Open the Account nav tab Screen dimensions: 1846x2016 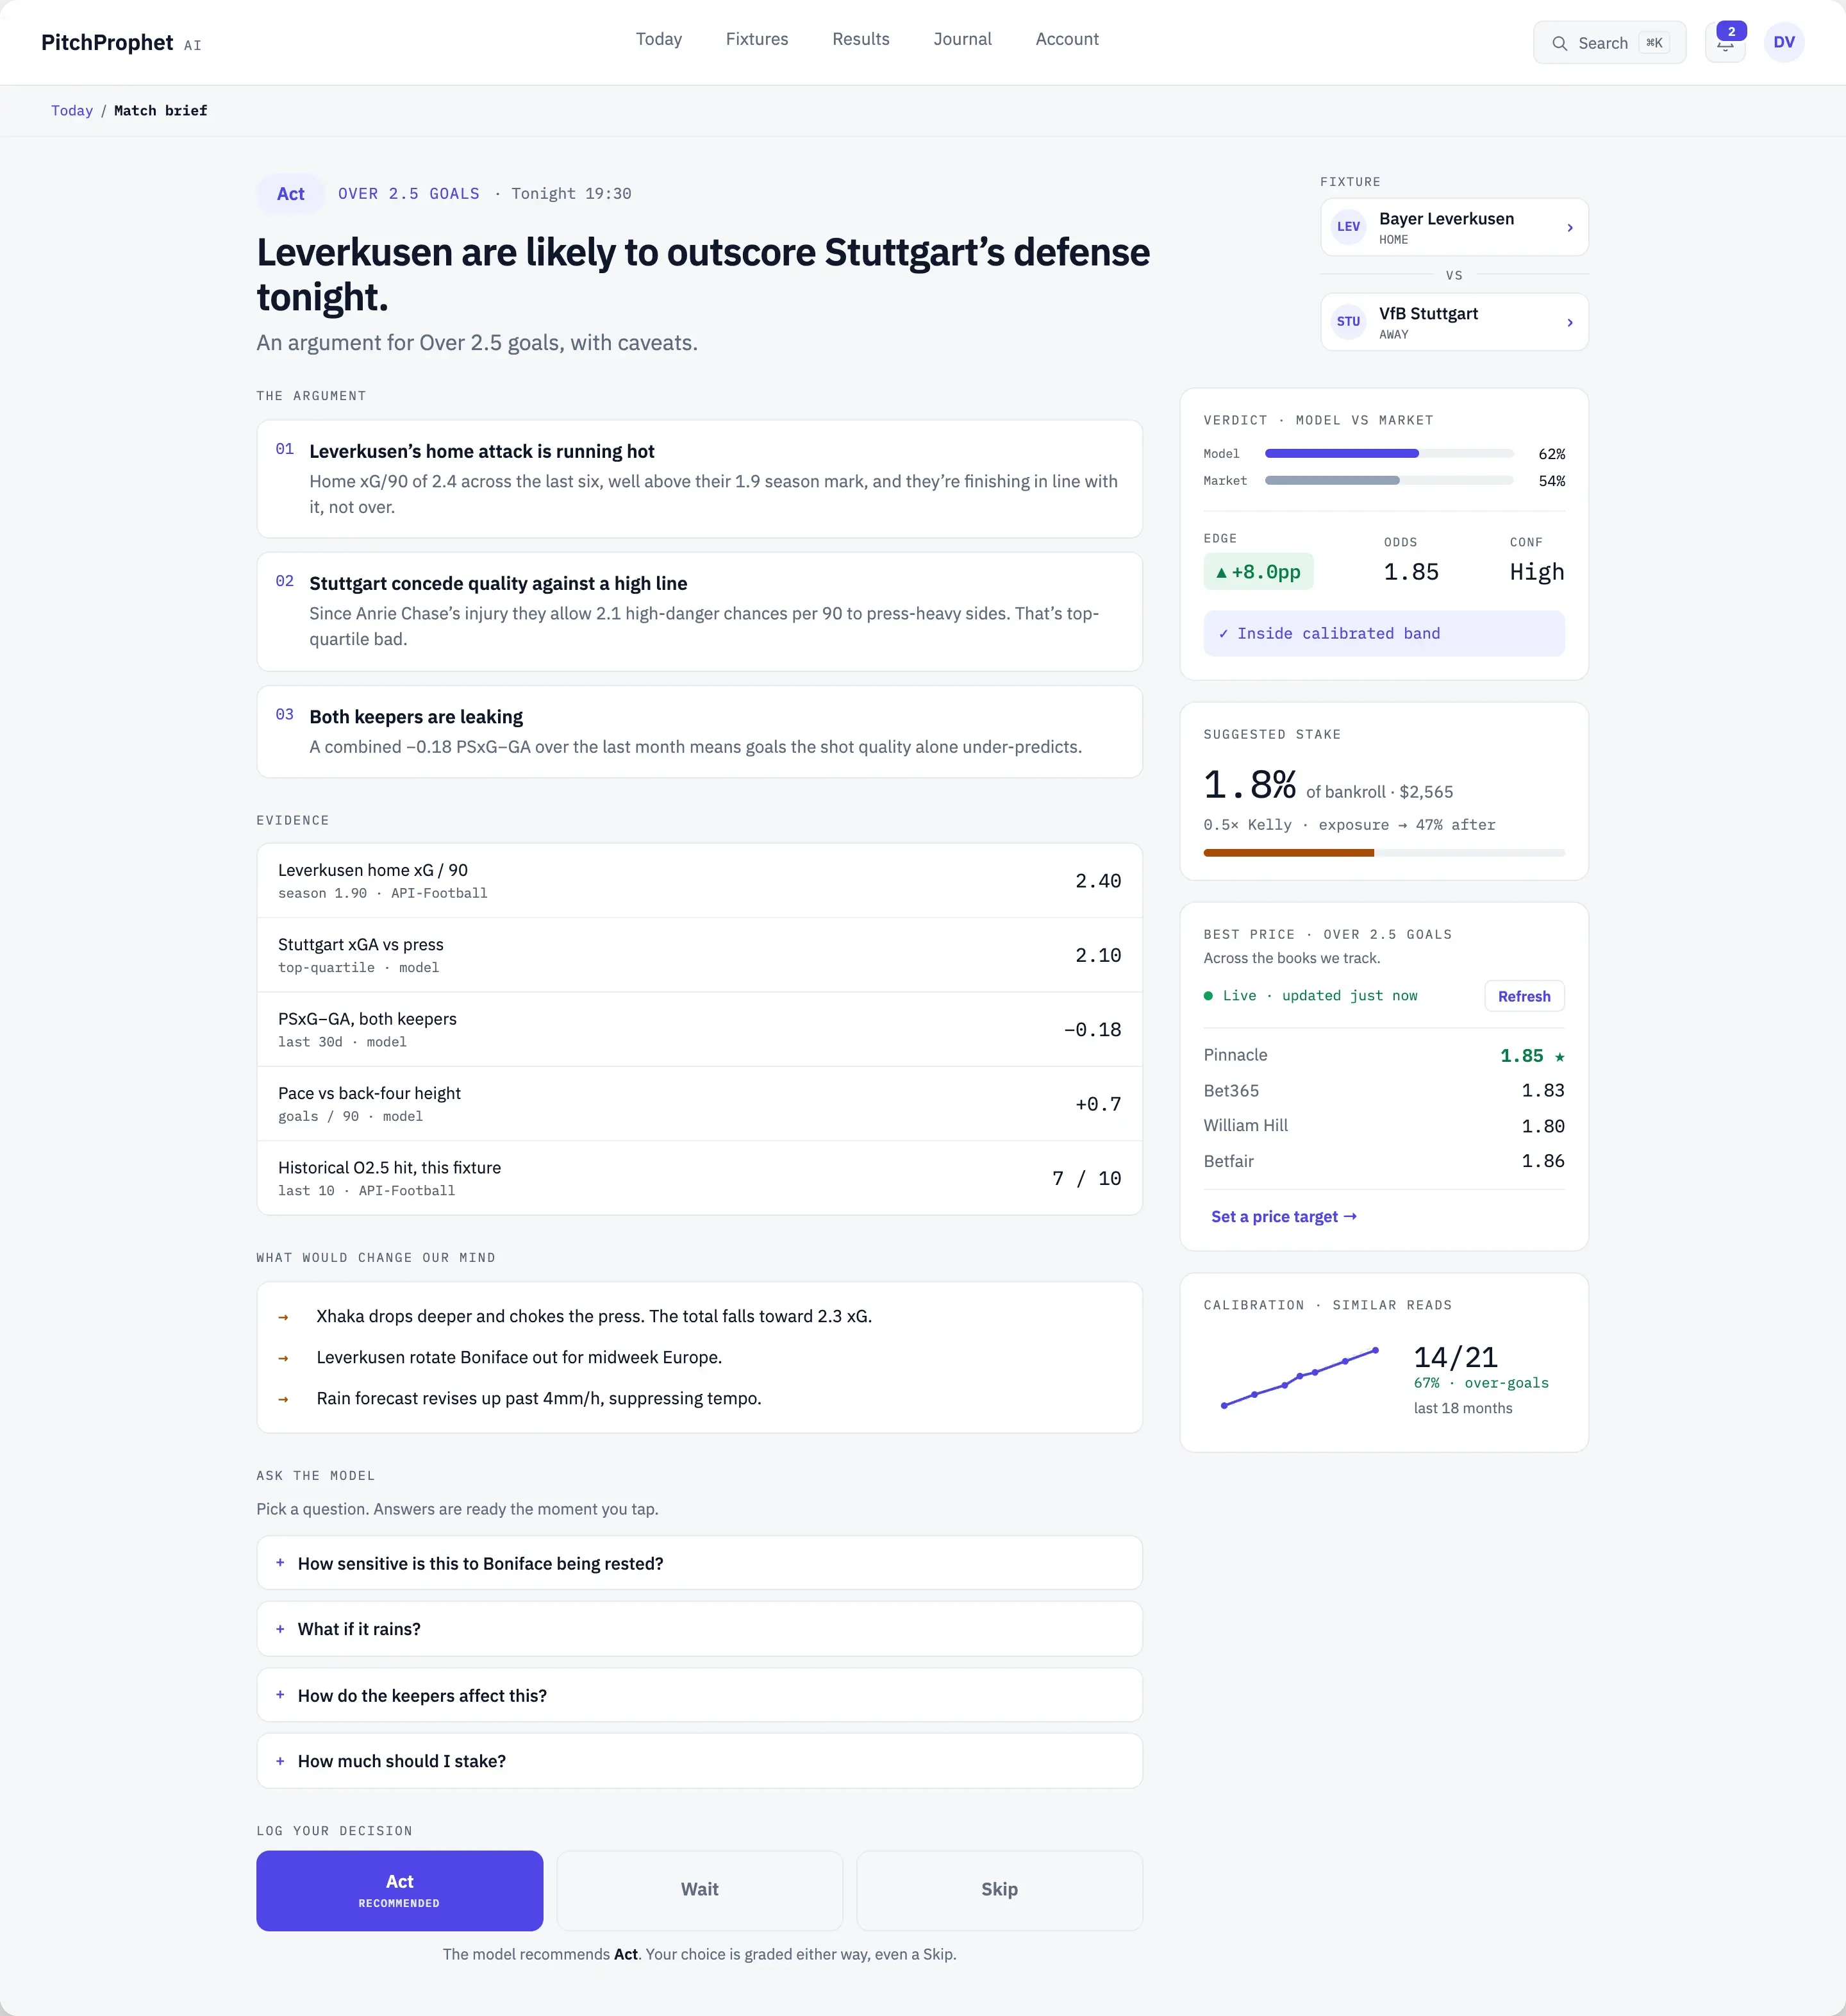pyautogui.click(x=1067, y=39)
